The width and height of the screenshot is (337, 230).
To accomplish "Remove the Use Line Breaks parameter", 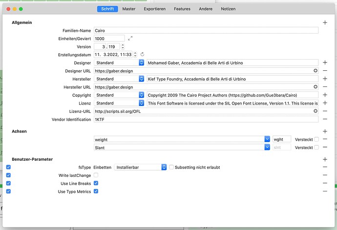I will (x=325, y=183).
